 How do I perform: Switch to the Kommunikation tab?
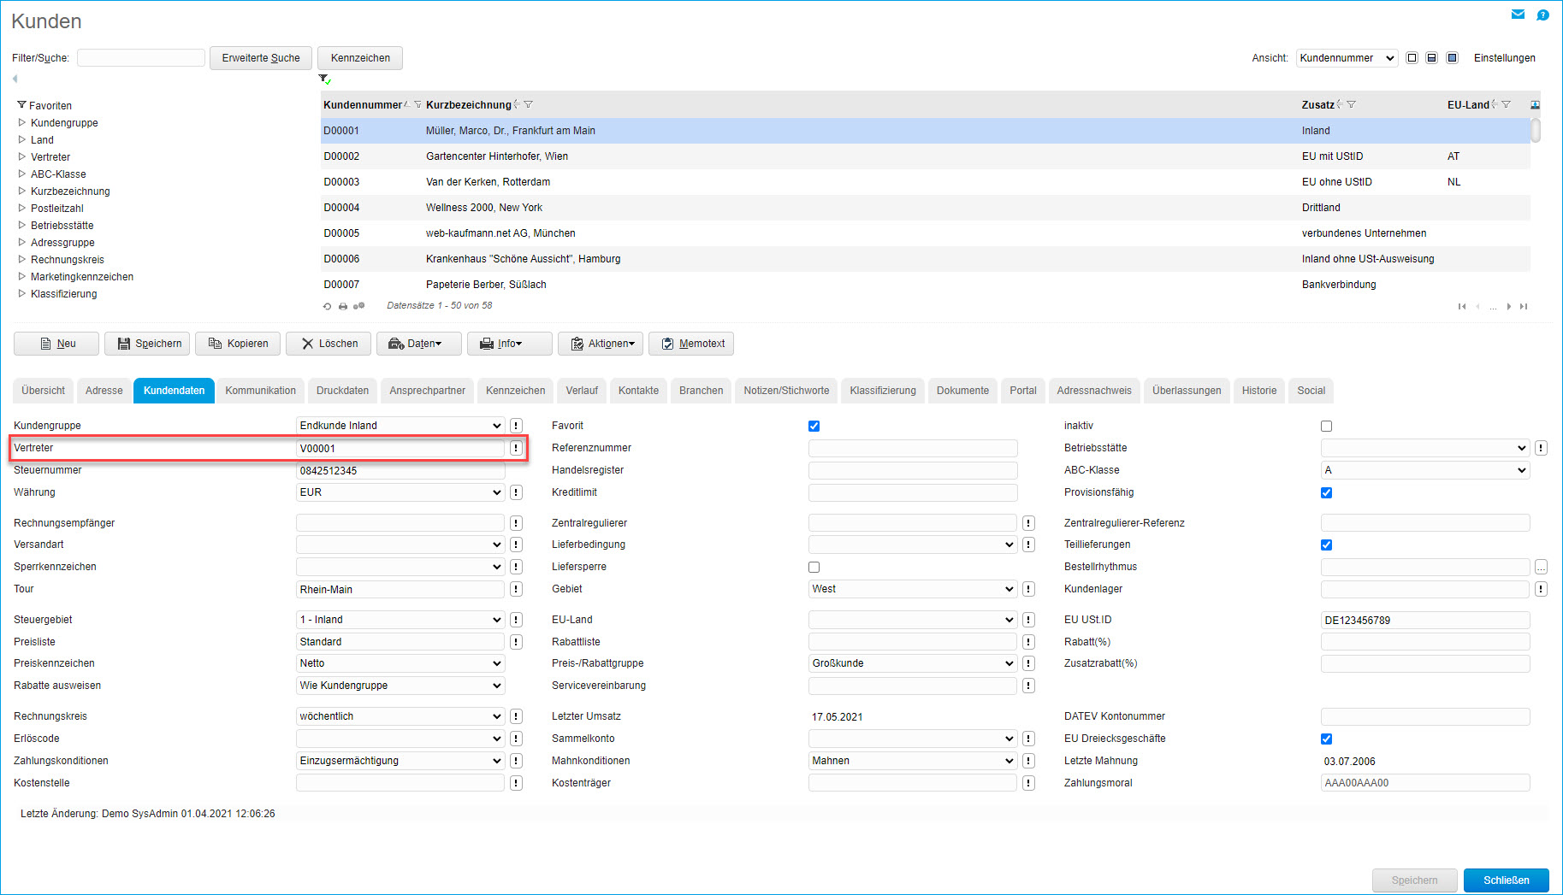click(x=261, y=391)
